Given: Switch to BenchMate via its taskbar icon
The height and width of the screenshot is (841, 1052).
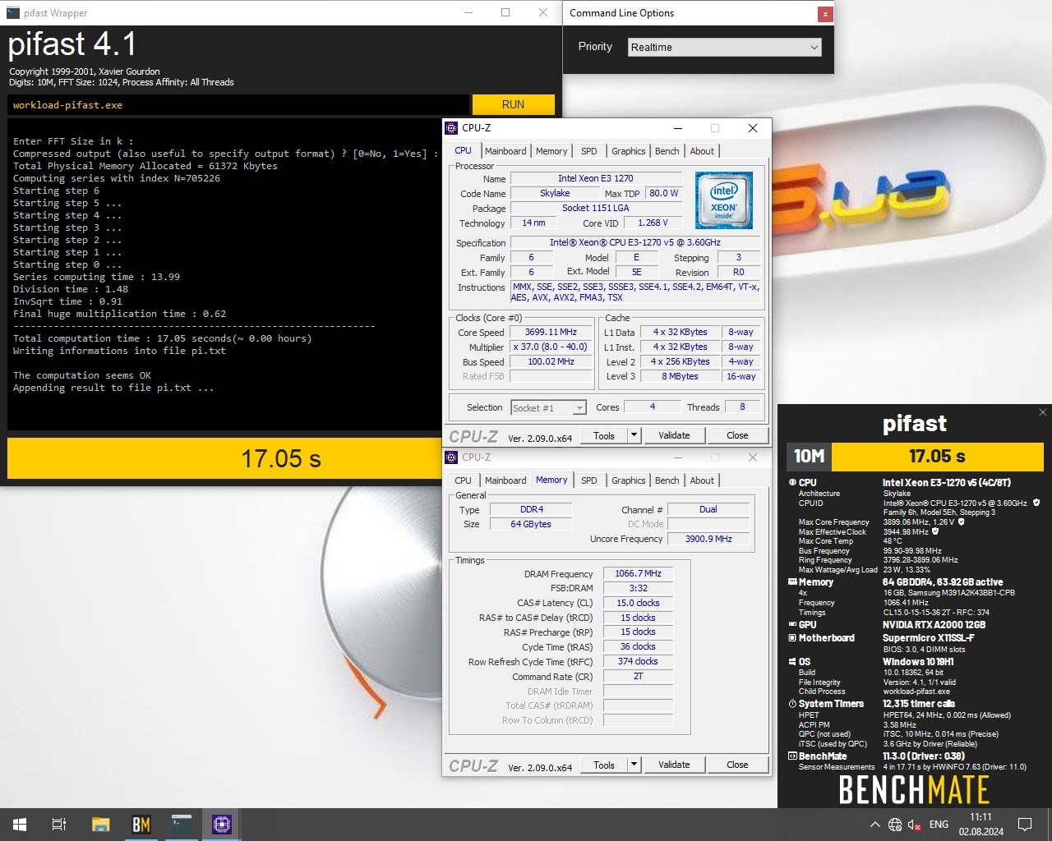Looking at the screenshot, I should tap(141, 825).
